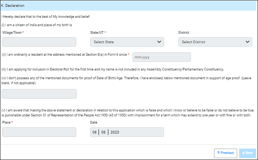Click the chevron arrow in District dropdown
This screenshot has height=160, width=258.
tap(247, 42)
